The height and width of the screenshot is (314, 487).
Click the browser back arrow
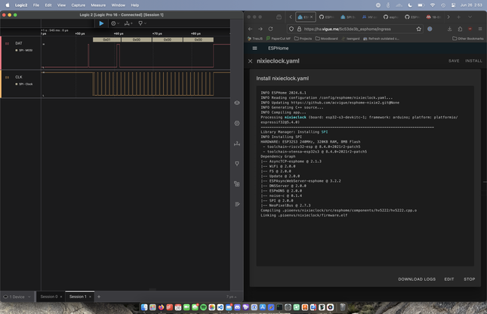pyautogui.click(x=251, y=29)
